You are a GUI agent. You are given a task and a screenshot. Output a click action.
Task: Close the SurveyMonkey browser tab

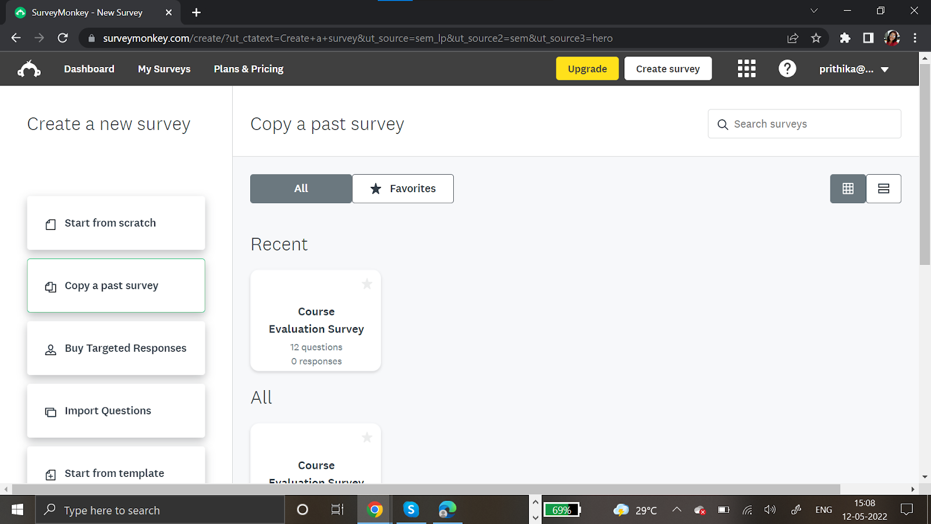[x=169, y=12]
